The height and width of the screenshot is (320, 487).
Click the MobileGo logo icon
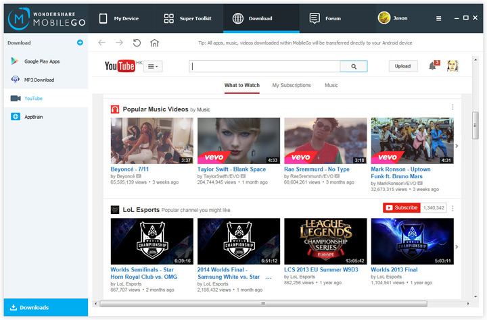click(19, 19)
